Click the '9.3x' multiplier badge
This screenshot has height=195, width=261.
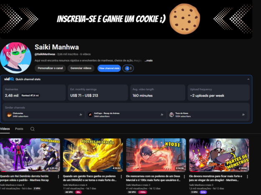pyautogui.click(x=203, y=192)
